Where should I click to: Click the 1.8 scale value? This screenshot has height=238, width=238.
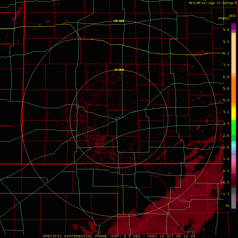[226, 147]
